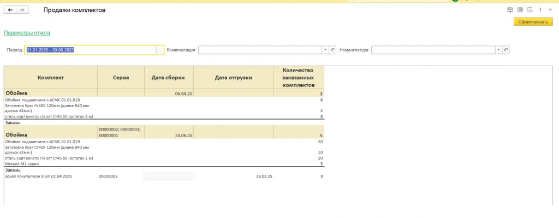Open the Номенклатура item via open icon

[x=506, y=50]
